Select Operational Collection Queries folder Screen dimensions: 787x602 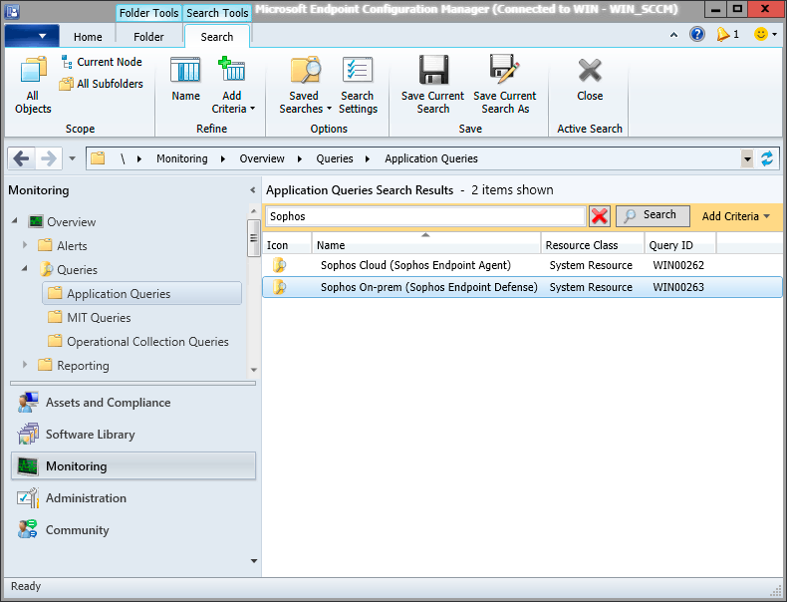pyautogui.click(x=138, y=342)
